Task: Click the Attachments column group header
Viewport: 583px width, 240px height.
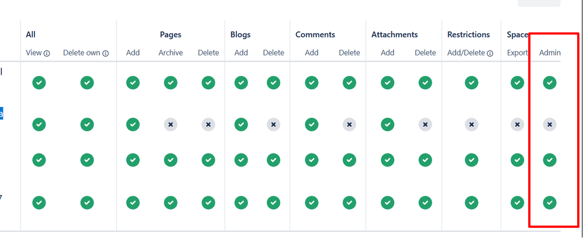Action: 395,34
